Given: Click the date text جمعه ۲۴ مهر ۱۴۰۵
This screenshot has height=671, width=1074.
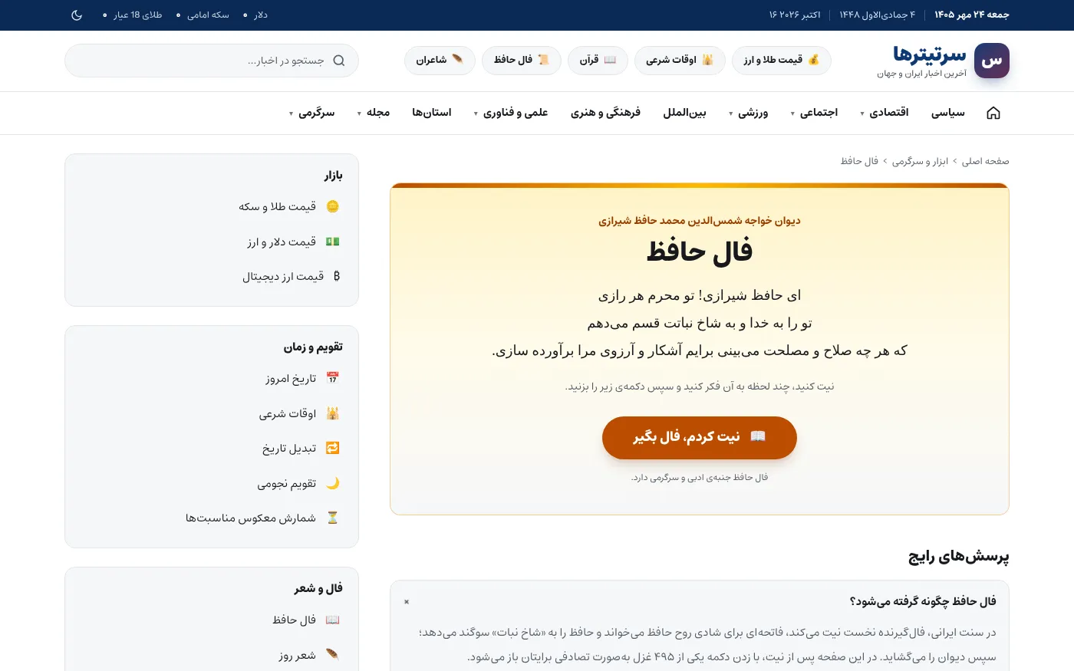Looking at the screenshot, I should click(x=972, y=15).
